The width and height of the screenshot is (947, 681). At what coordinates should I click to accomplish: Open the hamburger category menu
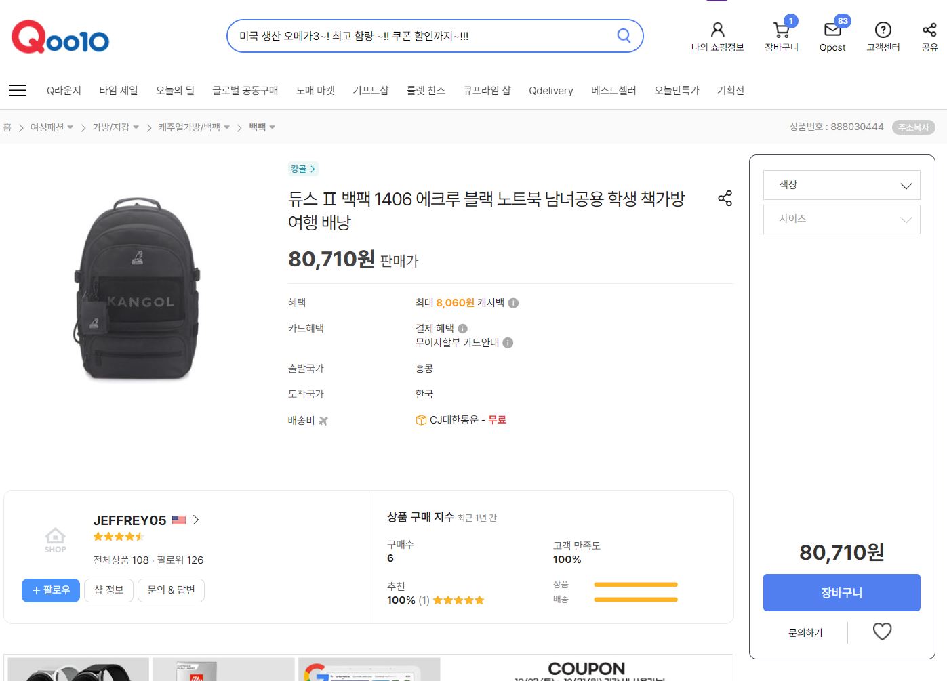(x=18, y=90)
